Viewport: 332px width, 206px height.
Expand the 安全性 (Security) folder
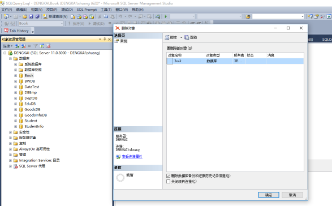coord(10,132)
